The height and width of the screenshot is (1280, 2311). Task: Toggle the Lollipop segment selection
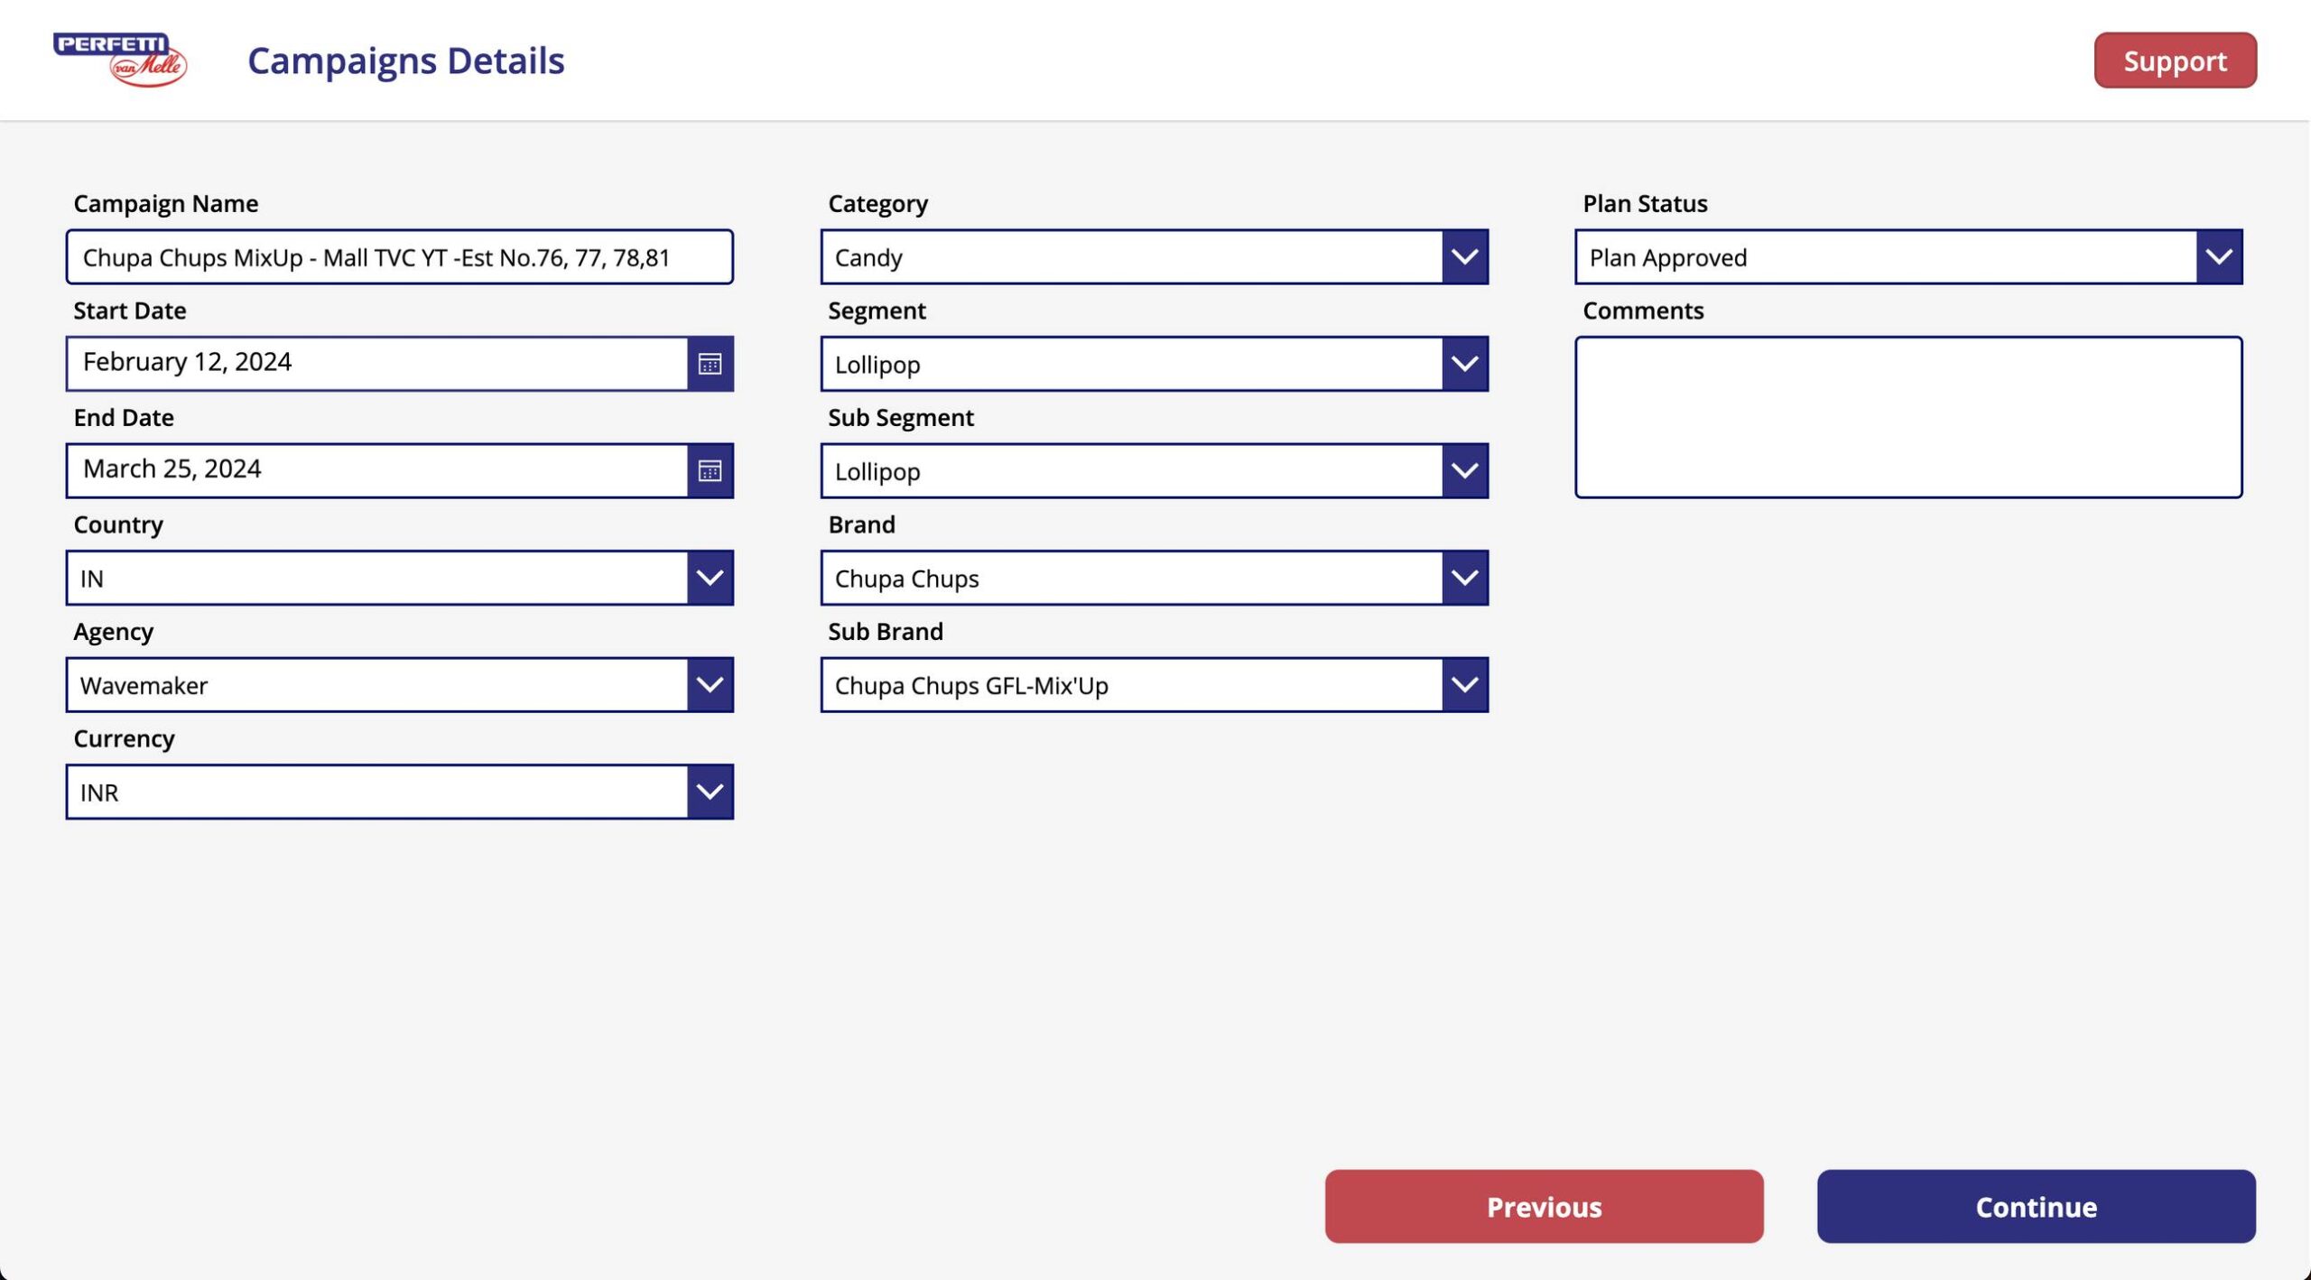click(1463, 363)
